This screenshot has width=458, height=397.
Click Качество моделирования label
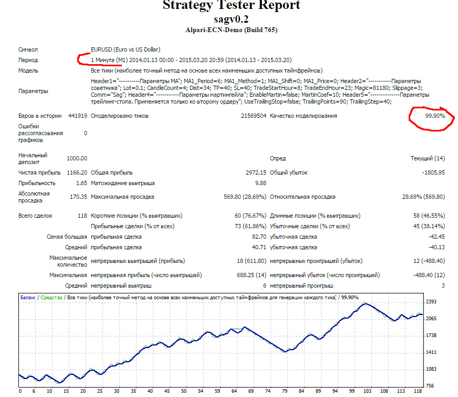[x=303, y=116]
